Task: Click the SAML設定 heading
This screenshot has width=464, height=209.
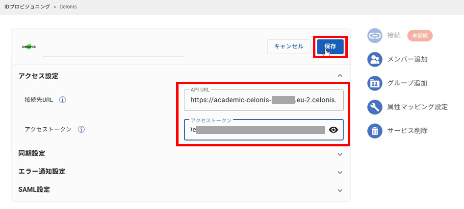Action: [x=34, y=189]
